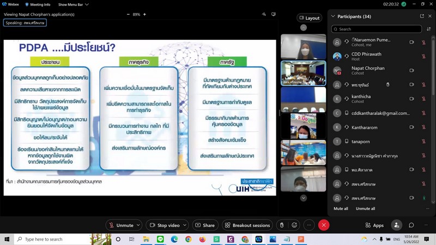Open Firefox from taskbar
The width and height of the screenshot is (436, 245).
[x=202, y=239]
